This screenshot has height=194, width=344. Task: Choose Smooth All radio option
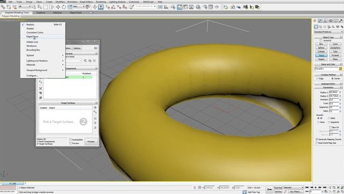[318, 119]
